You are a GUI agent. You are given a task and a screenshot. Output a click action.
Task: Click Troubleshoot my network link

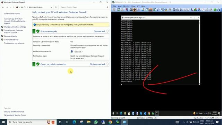coord(14,43)
